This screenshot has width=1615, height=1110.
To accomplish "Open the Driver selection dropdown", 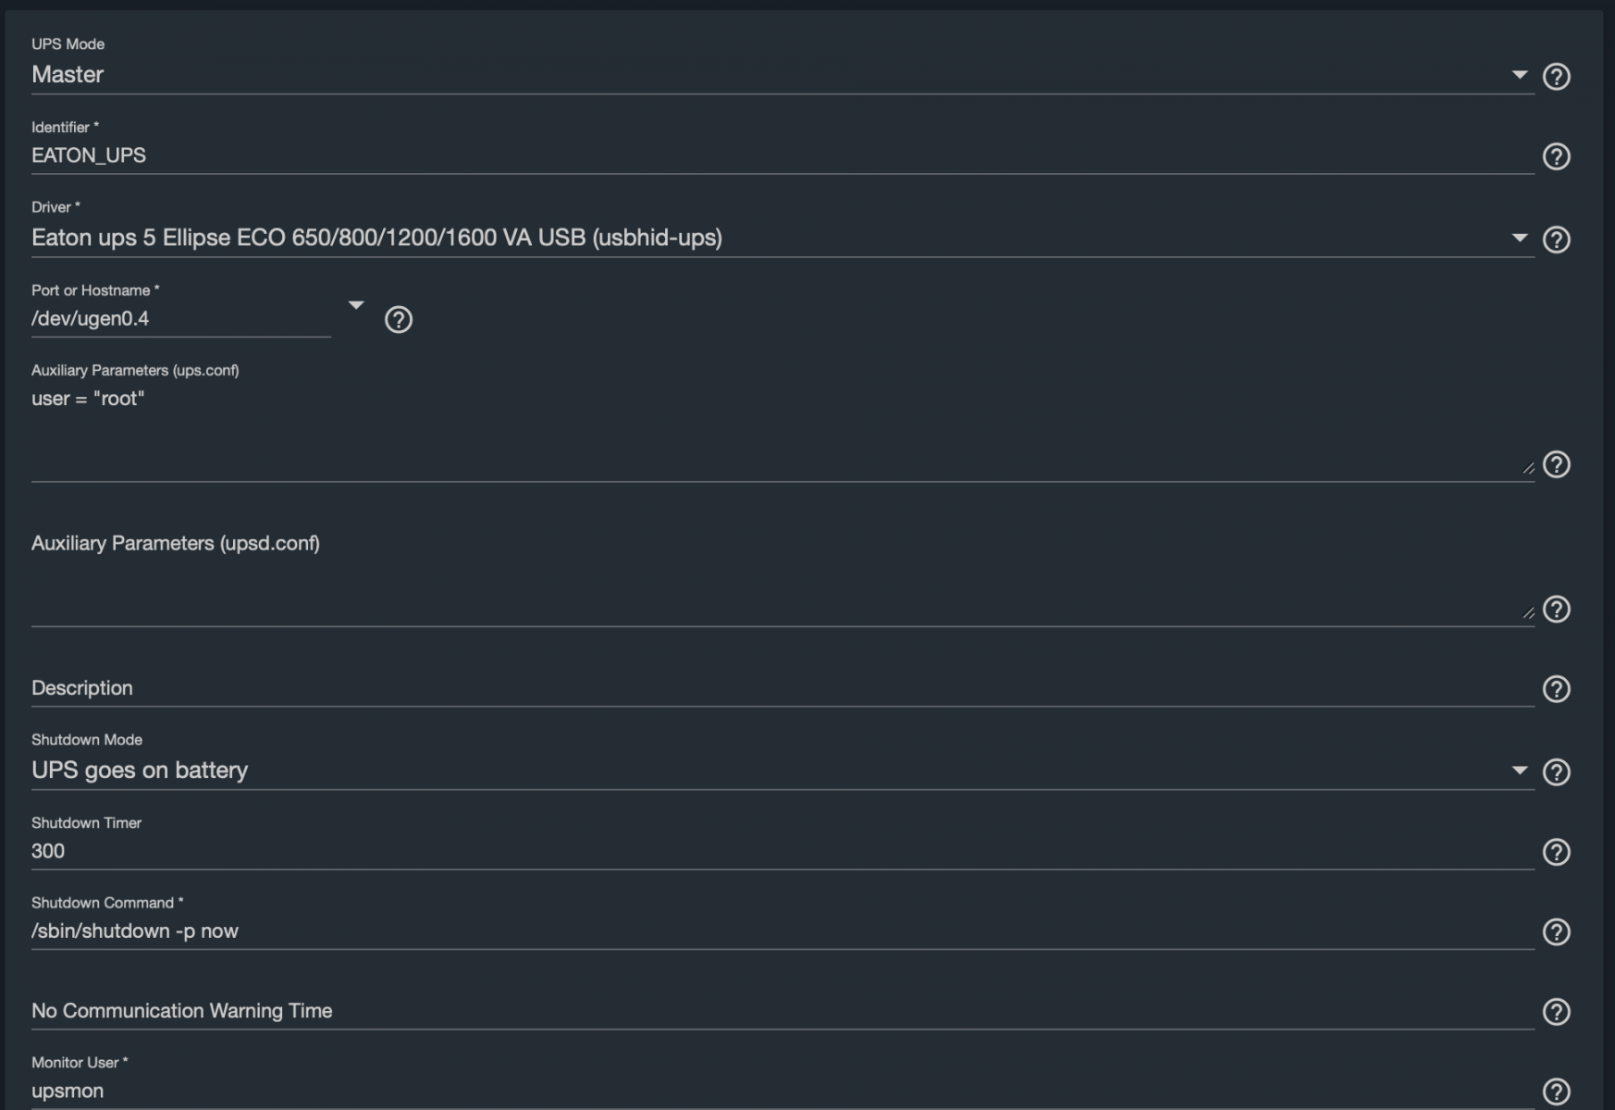I will [1519, 239].
